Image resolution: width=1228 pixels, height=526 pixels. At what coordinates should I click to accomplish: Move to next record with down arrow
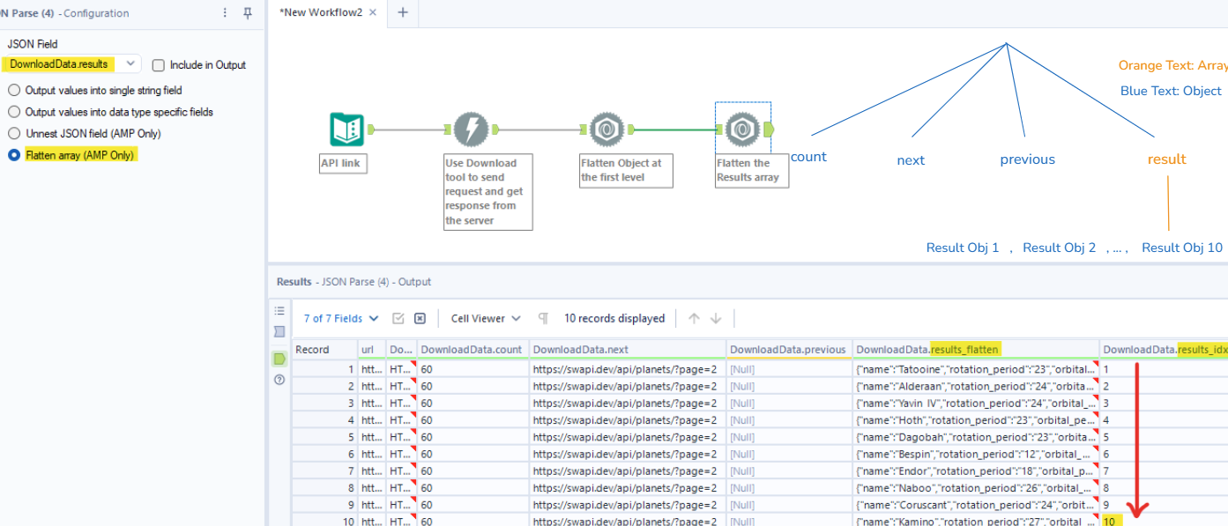point(716,318)
